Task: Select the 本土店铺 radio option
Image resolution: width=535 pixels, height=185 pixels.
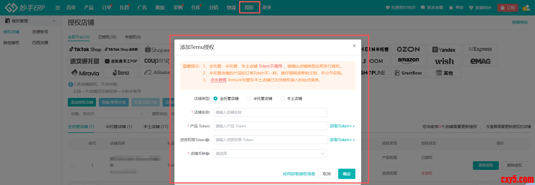Action: [283, 99]
